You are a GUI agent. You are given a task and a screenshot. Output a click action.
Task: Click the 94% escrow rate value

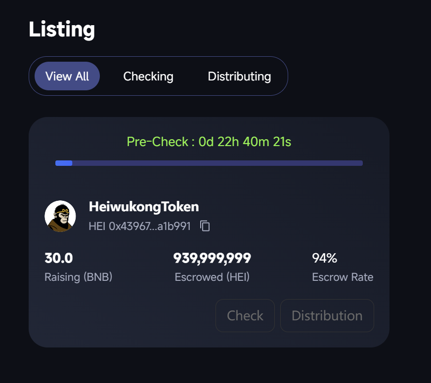324,258
